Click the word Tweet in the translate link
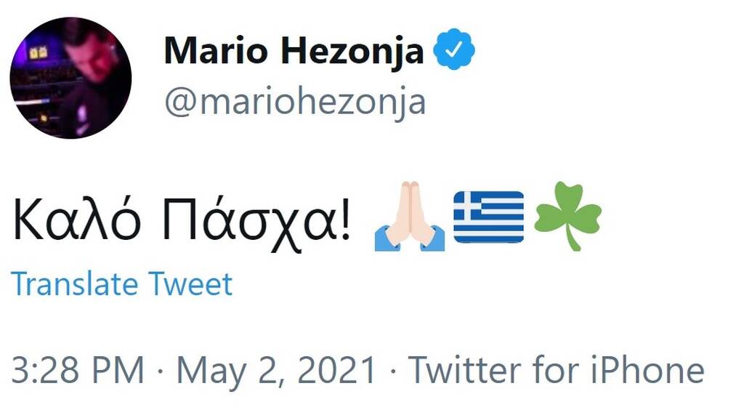The width and height of the screenshot is (744, 418). (191, 284)
